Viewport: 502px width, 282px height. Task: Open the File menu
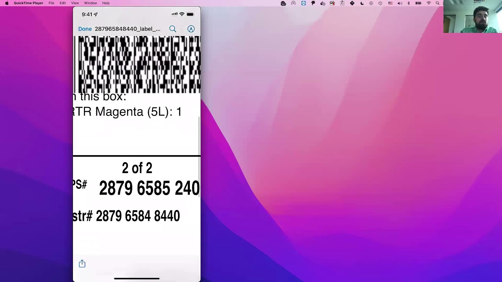click(51, 3)
